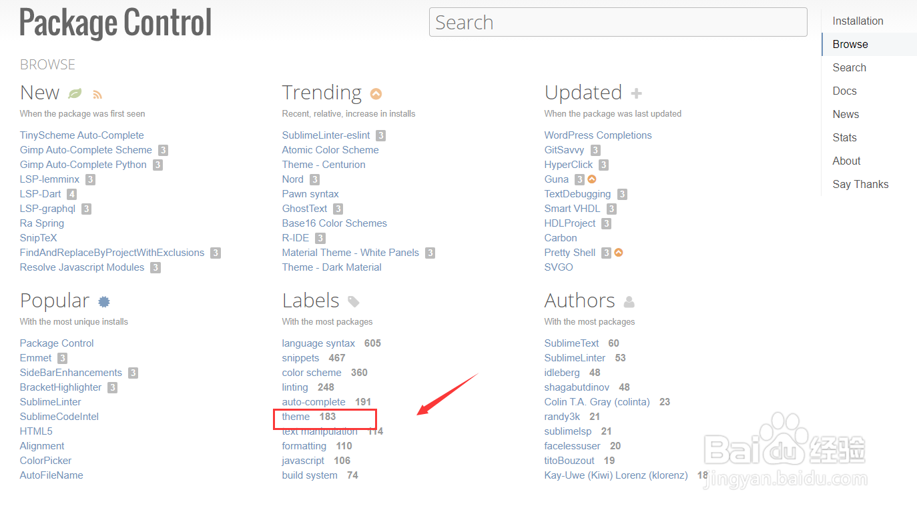This screenshot has height=510, width=917.
Task: Open the RSS feed icon for new packages
Action: point(97,95)
